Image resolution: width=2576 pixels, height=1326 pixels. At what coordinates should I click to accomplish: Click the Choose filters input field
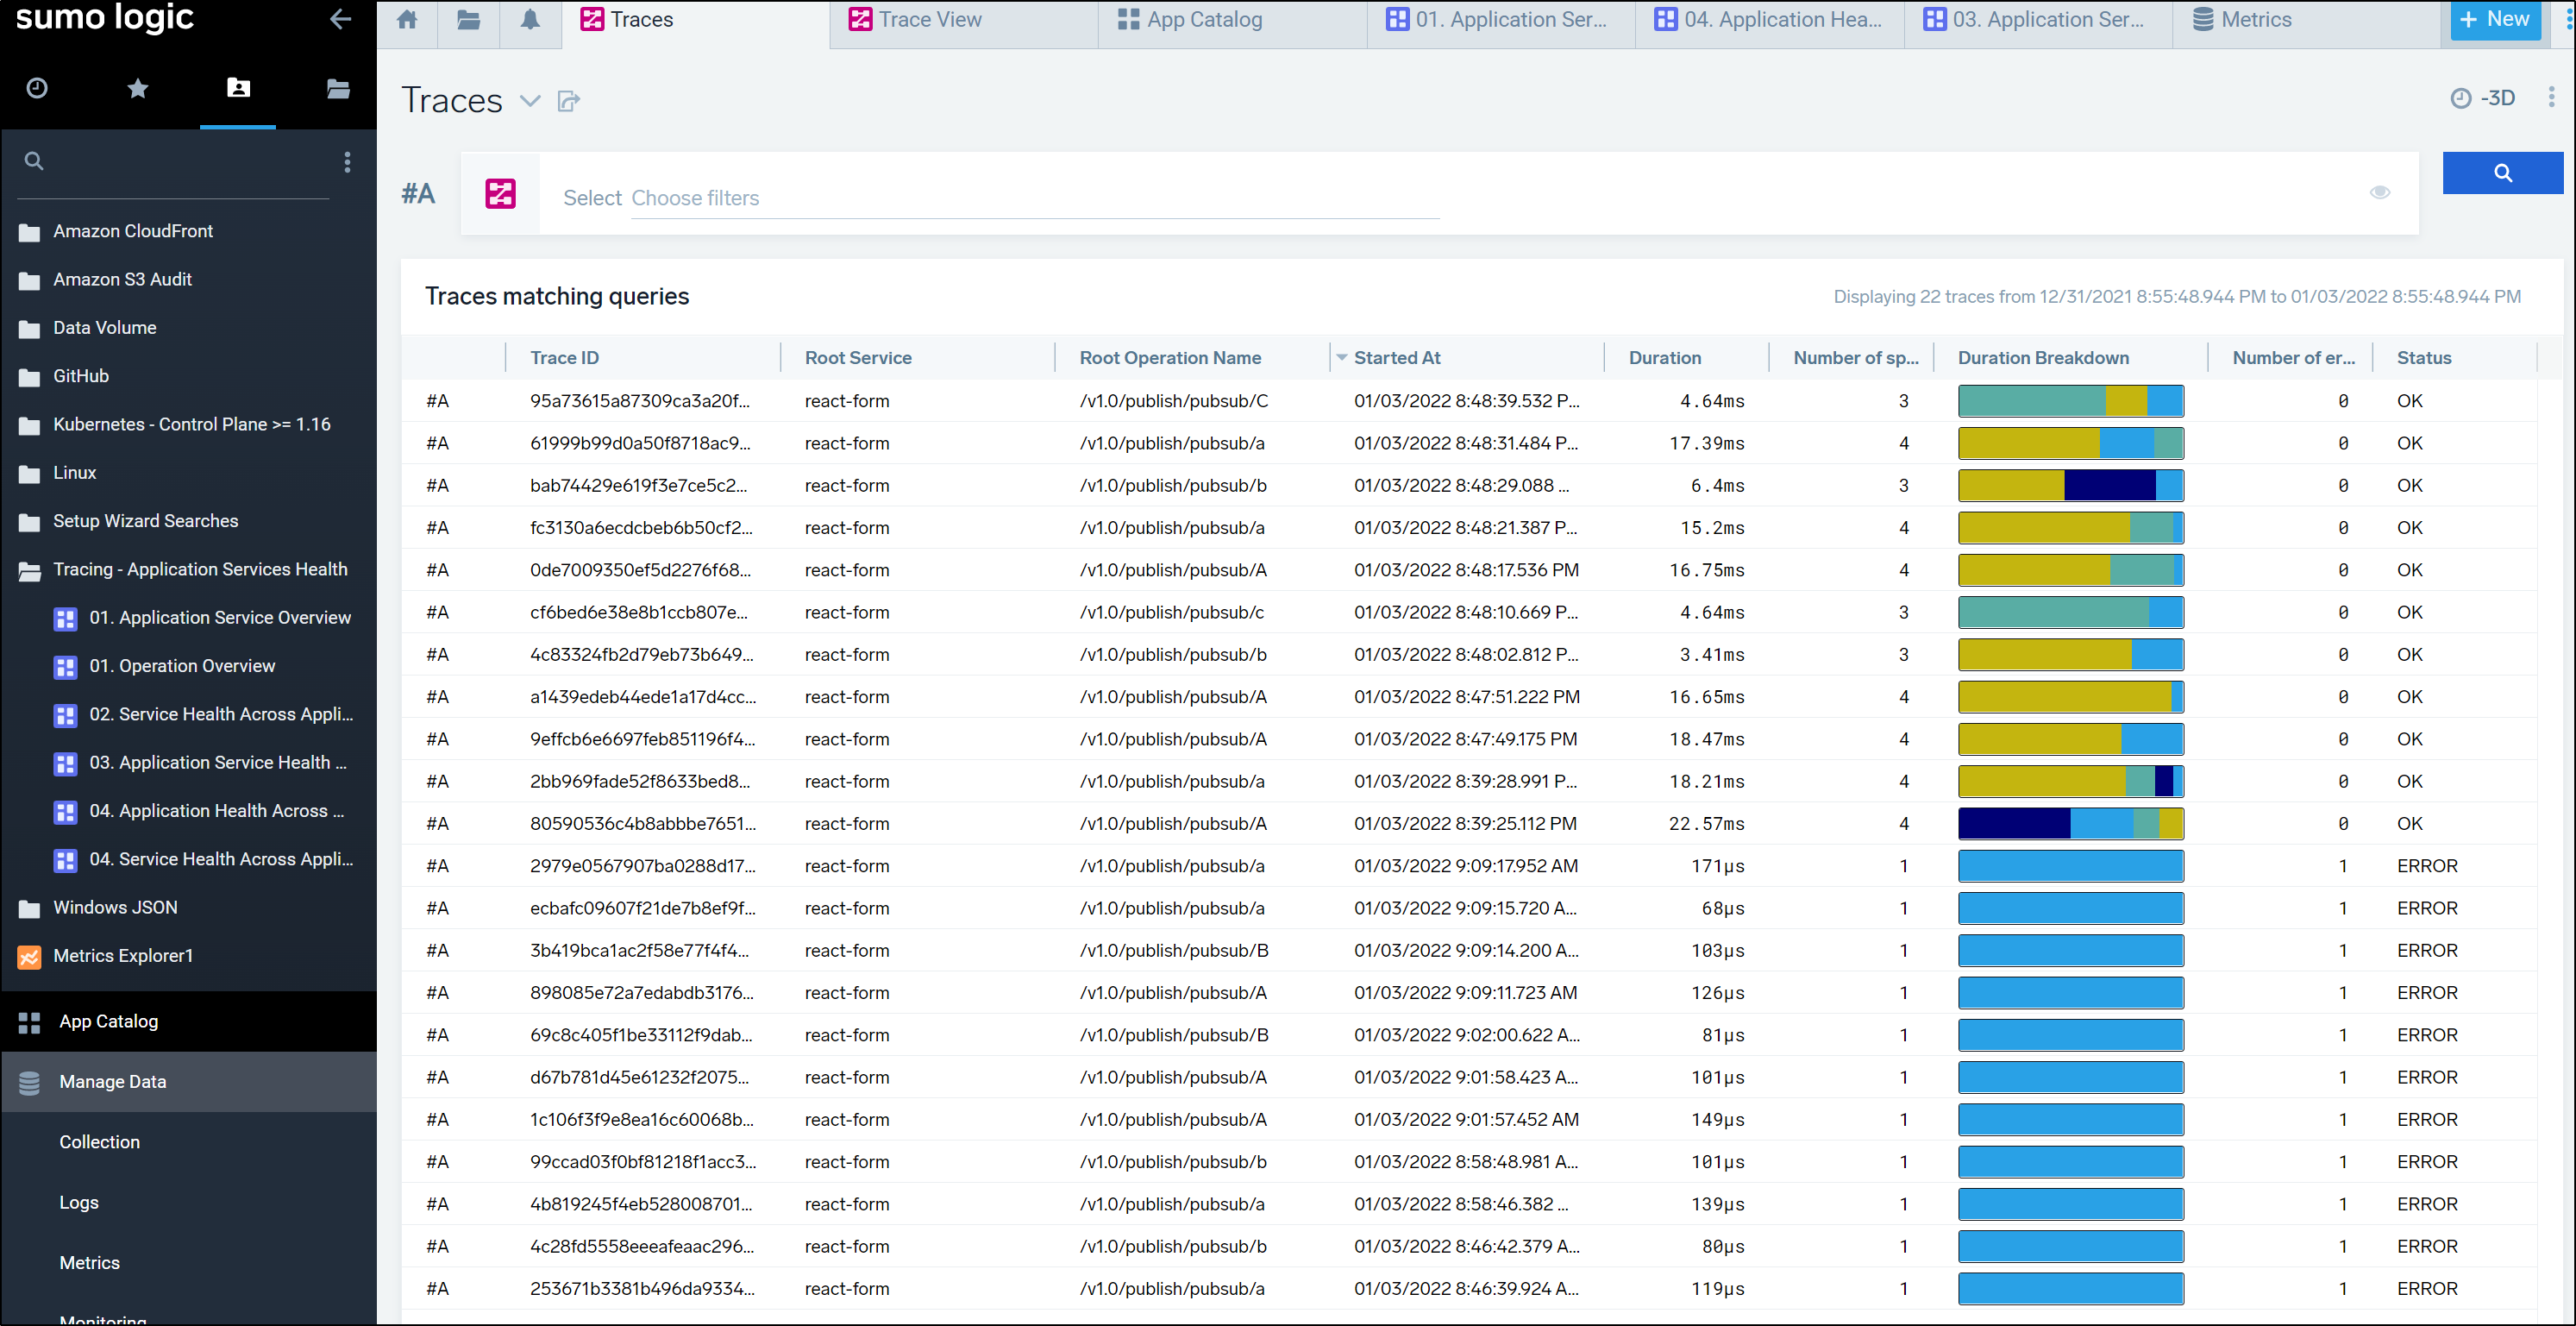click(1034, 198)
